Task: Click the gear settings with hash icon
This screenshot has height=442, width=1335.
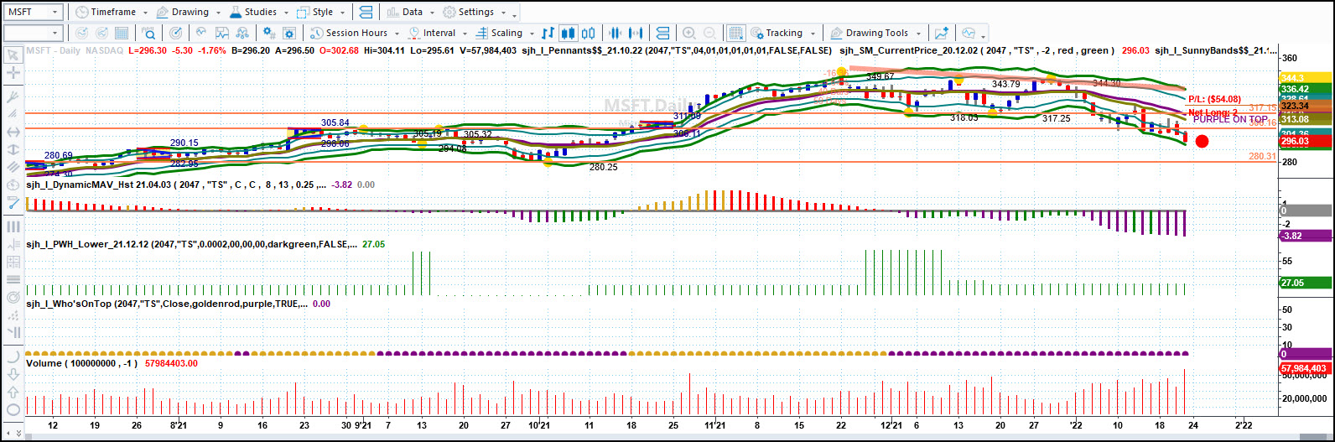Action: (269, 34)
